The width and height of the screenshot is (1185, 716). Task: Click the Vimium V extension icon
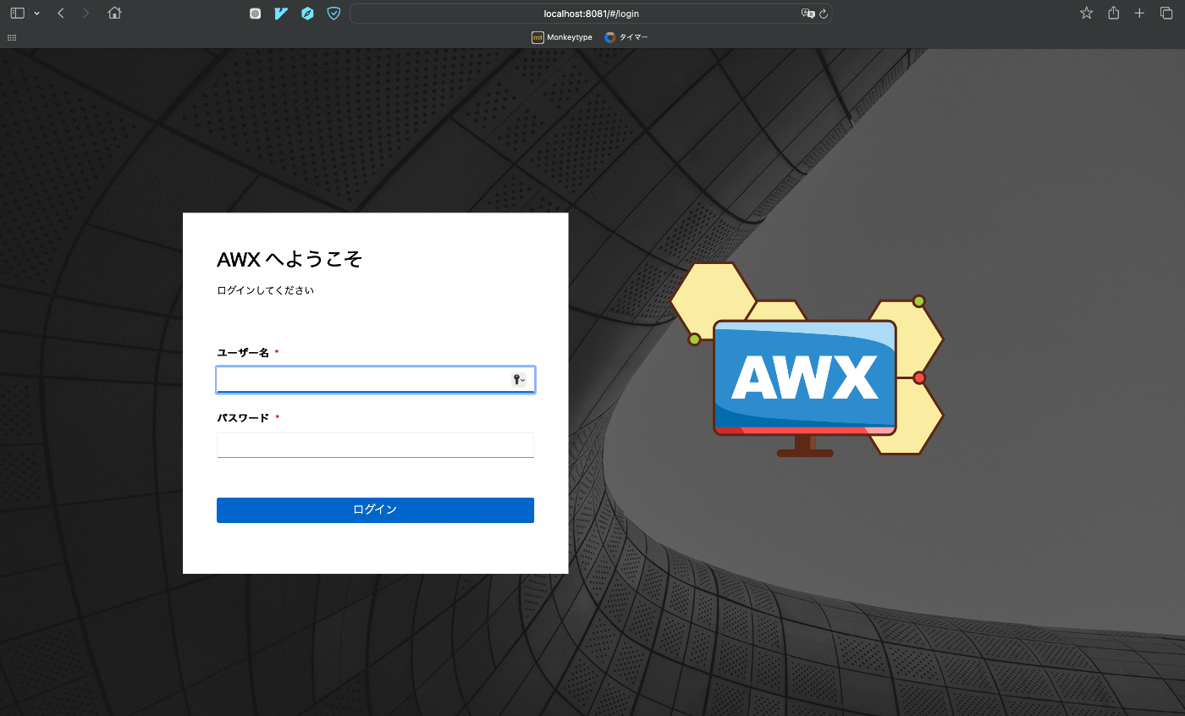[281, 14]
